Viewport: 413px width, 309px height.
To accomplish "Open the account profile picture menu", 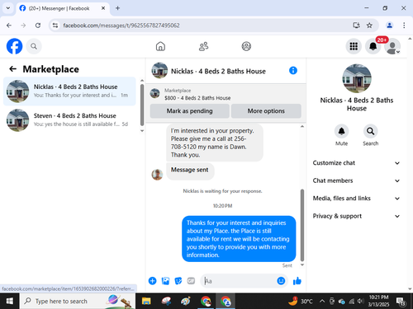I will coord(392,46).
